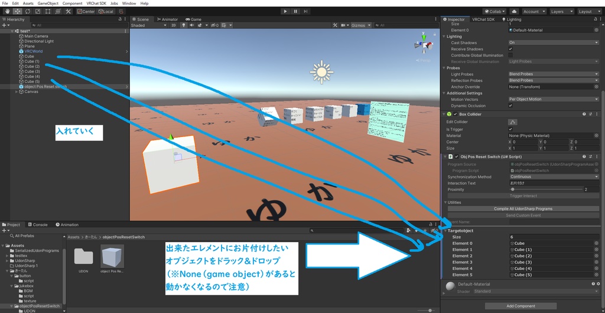Open Box Collider three-dot context menu
Screen dimensions: 605x313
pos(597,114)
